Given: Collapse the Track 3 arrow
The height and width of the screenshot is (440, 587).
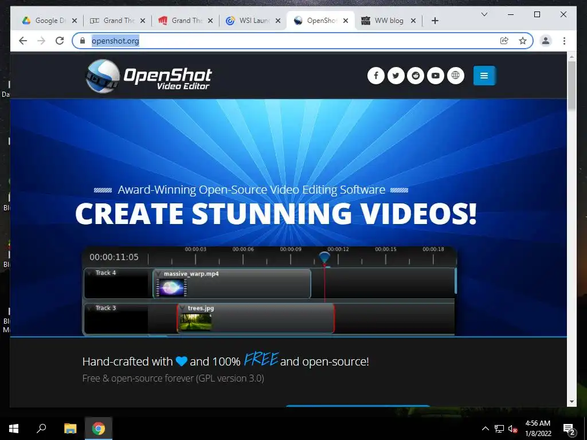Looking at the screenshot, I should pyautogui.click(x=90, y=308).
